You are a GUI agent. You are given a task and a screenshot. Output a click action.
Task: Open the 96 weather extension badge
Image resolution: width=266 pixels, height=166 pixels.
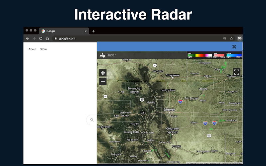(239, 39)
